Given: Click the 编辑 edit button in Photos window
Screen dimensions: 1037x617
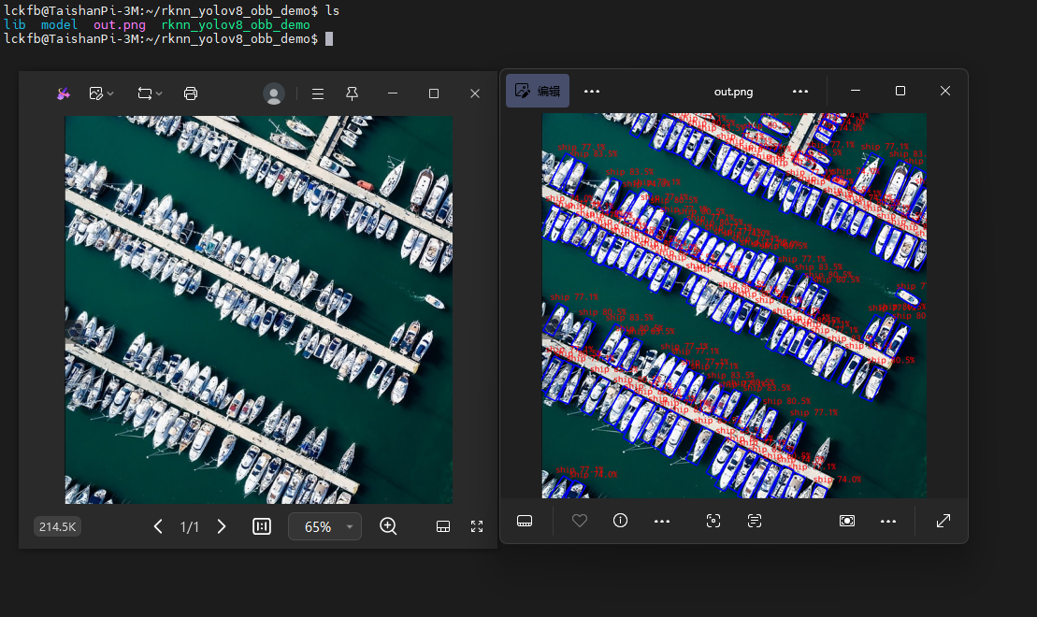Looking at the screenshot, I should click(x=538, y=91).
